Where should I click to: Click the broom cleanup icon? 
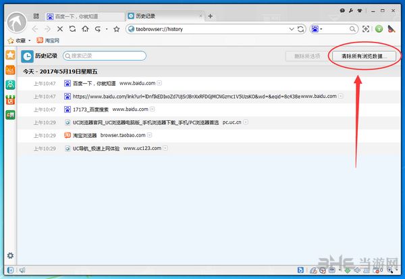click(x=391, y=29)
